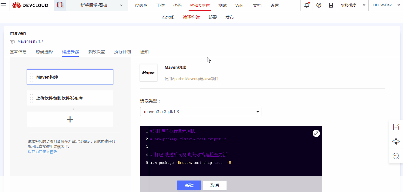Open the chat bubble icon on right edge
Viewport: 403px width, 192px height.
pyautogui.click(x=396, y=156)
